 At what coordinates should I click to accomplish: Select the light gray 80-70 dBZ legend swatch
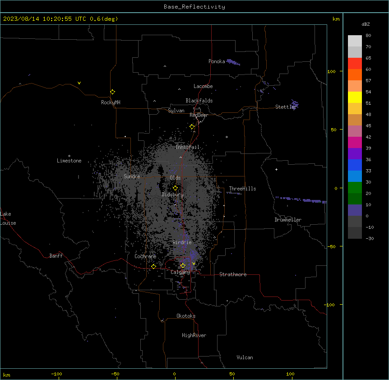pos(355,41)
